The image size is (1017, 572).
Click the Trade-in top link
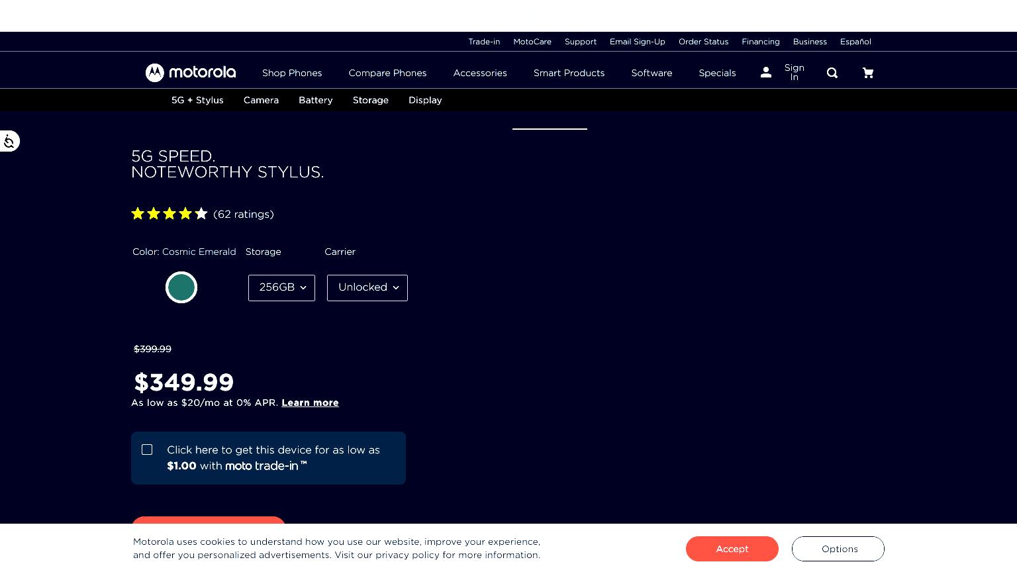(484, 42)
